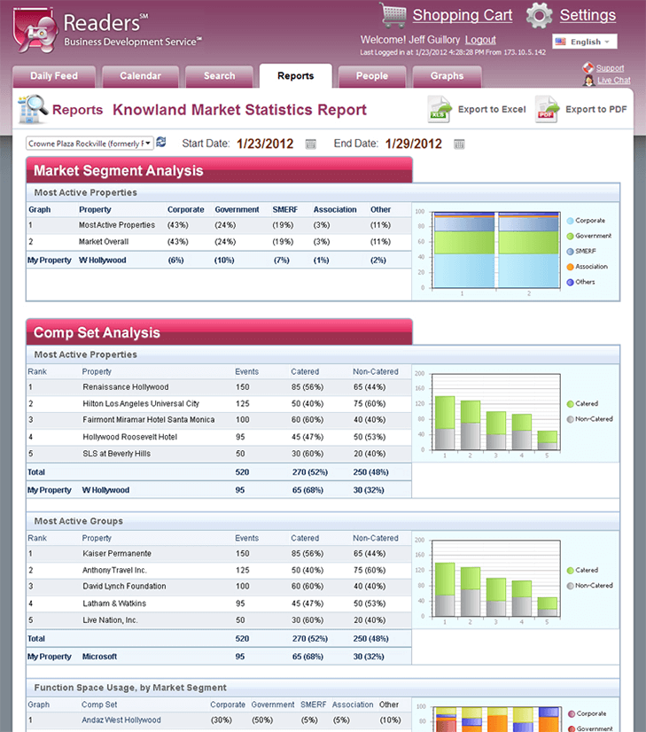This screenshot has width=646, height=732.
Task: Click the Excel export file icon
Action: [x=440, y=109]
